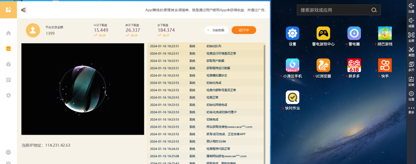This screenshot has width=416, height=164.
Task: Select the 初始化完成切换代理IP log row
Action: [205, 112]
